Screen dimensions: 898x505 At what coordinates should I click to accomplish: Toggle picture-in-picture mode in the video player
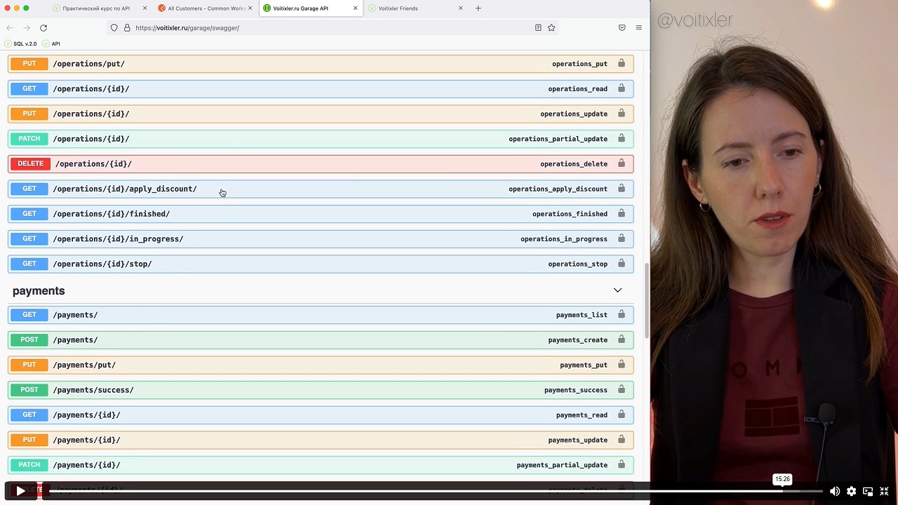tap(868, 492)
